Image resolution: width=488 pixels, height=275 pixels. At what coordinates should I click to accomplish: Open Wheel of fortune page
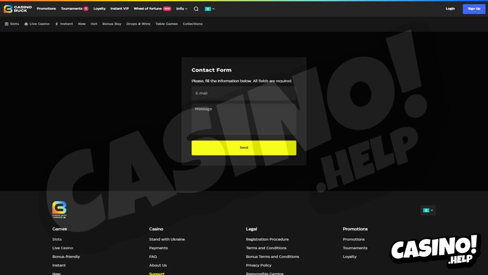coord(148,9)
